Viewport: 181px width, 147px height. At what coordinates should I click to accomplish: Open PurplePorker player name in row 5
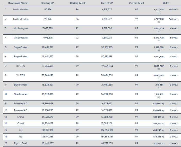[21, 47]
